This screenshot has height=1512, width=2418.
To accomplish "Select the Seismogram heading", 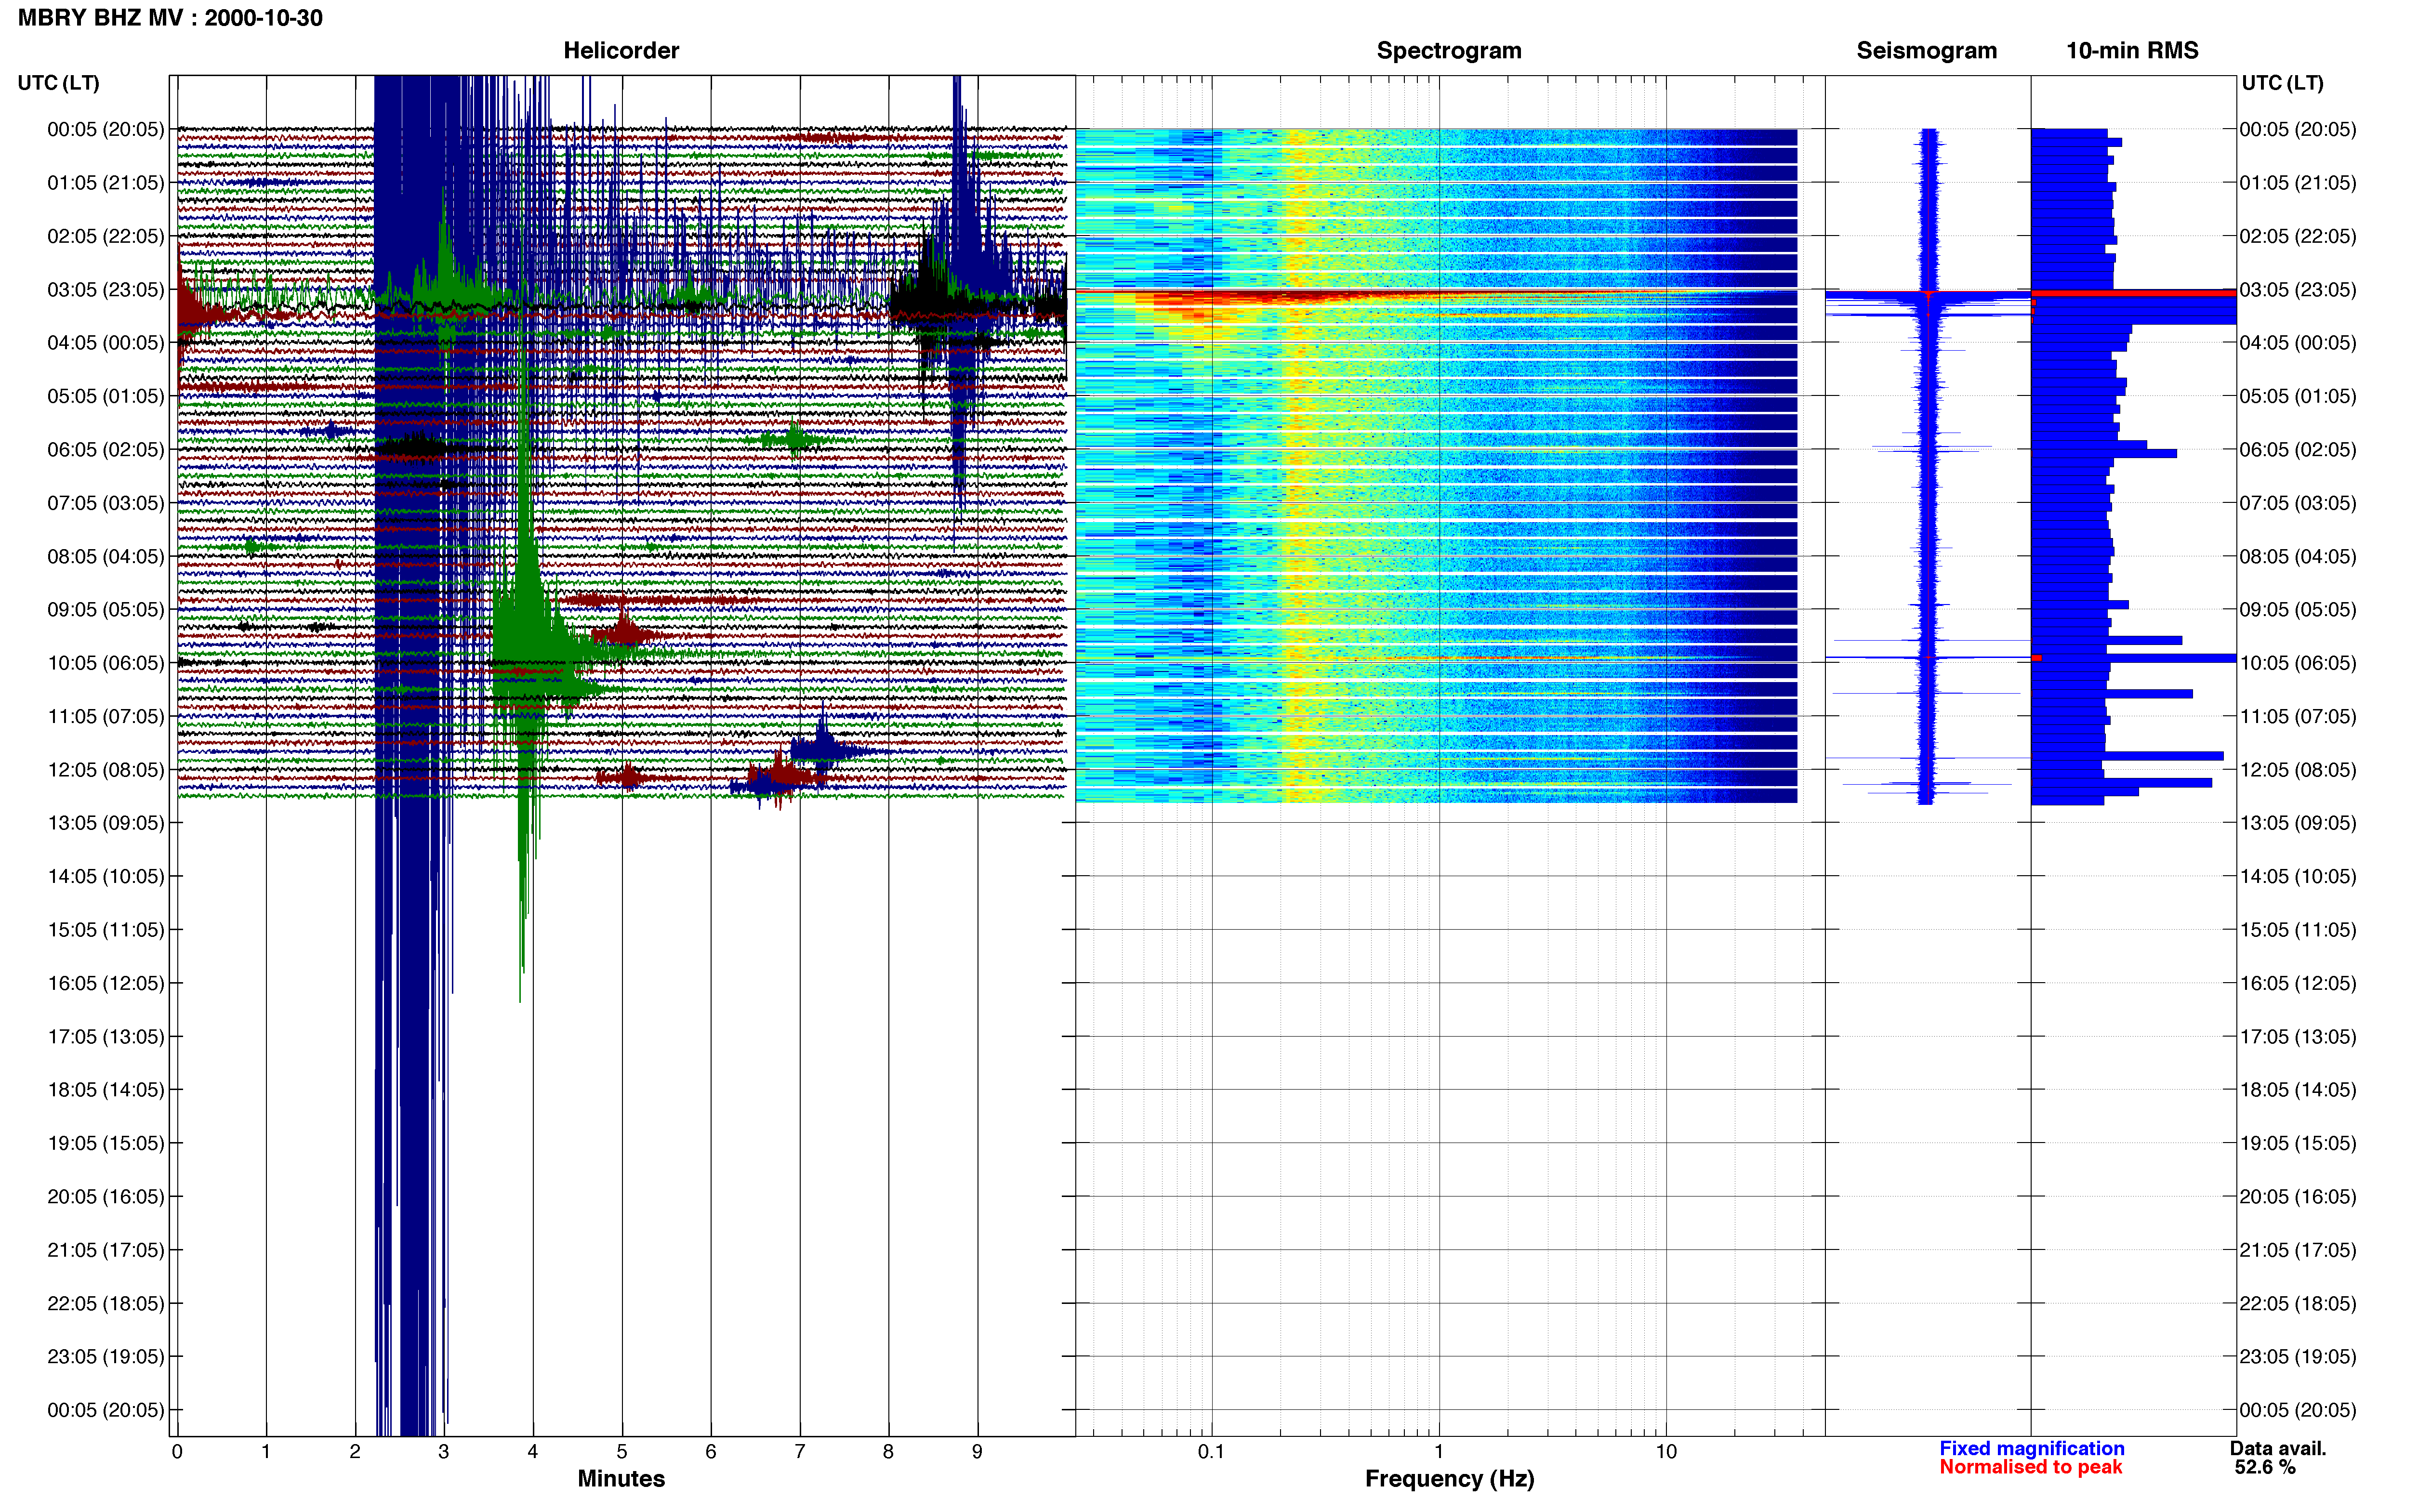I will (x=1926, y=51).
